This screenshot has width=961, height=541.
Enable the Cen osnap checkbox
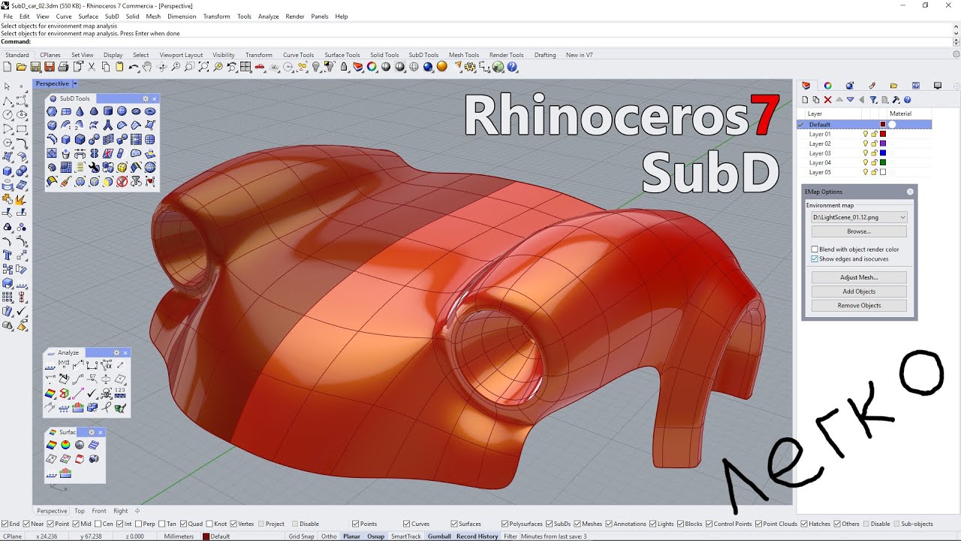[x=98, y=524]
